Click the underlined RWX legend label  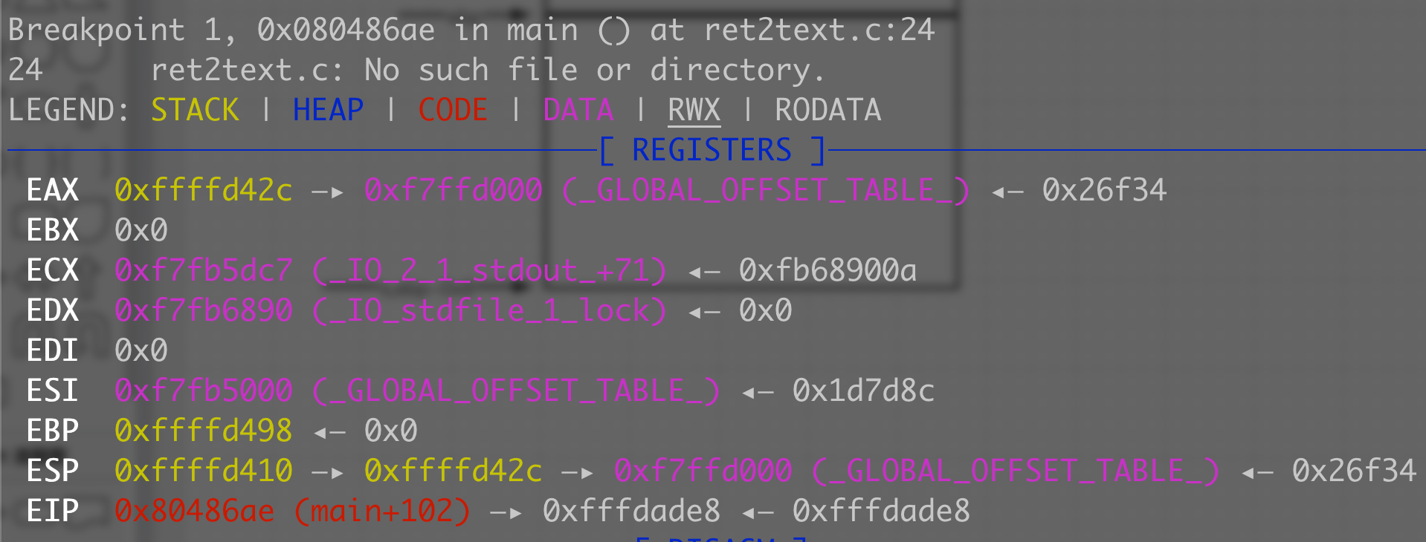[x=694, y=110]
